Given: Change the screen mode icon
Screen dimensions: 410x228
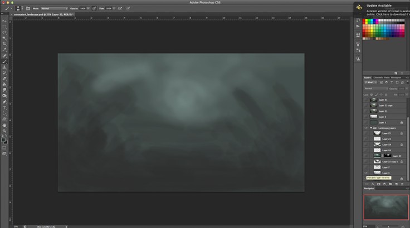Looking at the screenshot, I should (4, 154).
